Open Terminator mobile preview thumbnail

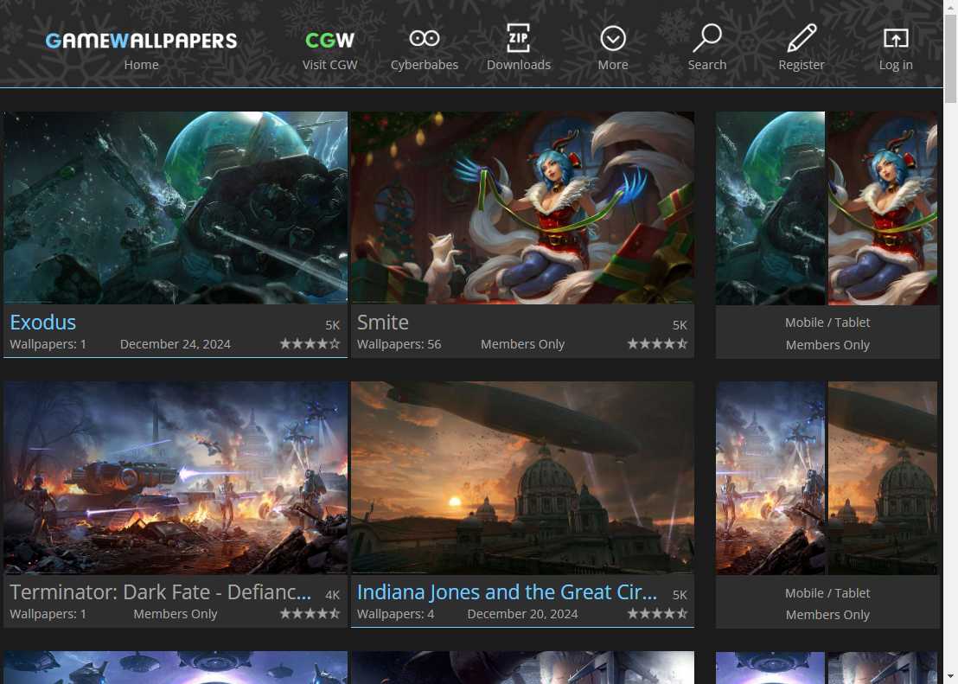pos(770,478)
